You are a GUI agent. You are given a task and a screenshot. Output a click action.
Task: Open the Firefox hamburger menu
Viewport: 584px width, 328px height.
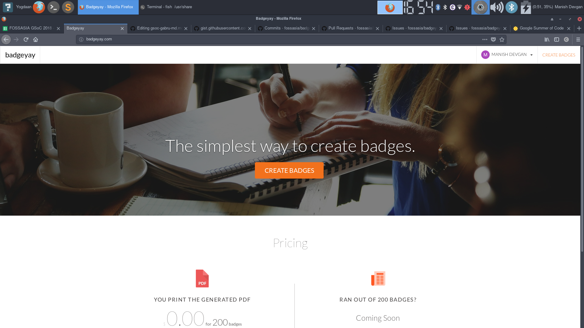(578, 39)
